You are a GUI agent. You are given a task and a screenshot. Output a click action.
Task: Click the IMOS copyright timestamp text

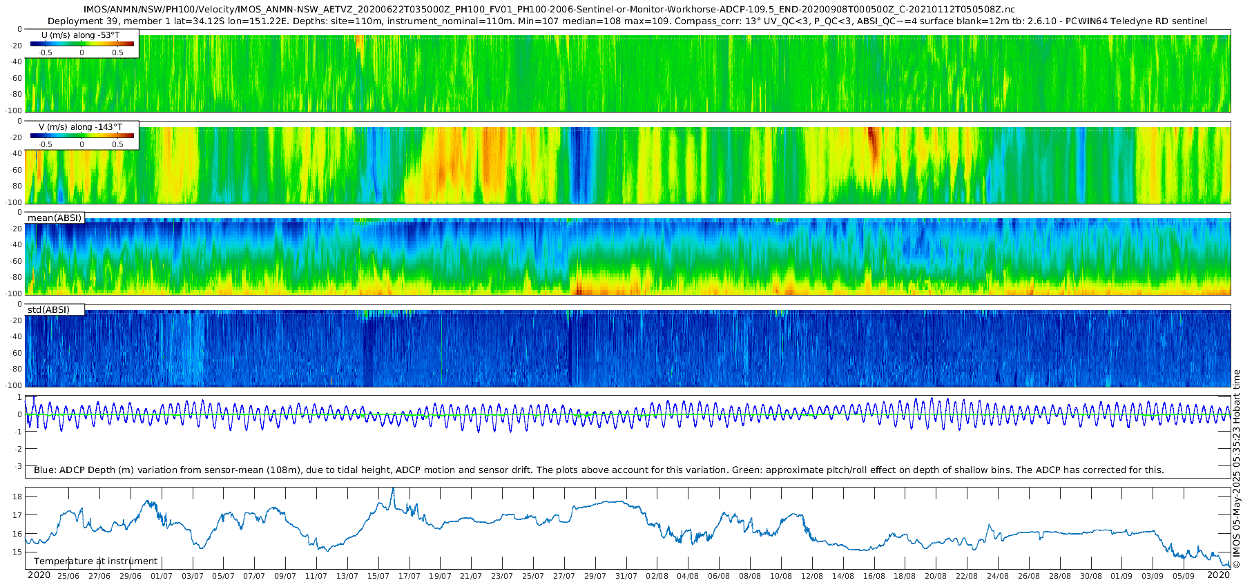[1236, 470]
